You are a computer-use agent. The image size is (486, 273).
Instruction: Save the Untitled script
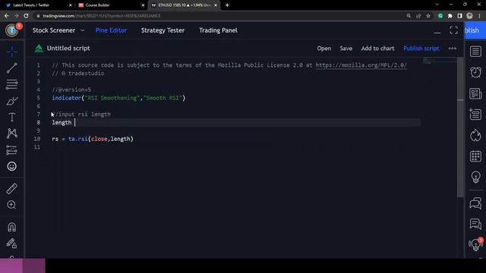pos(346,49)
